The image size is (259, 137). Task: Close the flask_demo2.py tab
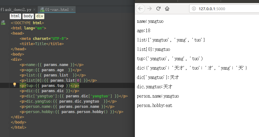pyautogui.click(x=34, y=10)
